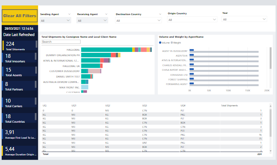Open the Destination Country dropdown
The image size is (277, 165).
138,21
